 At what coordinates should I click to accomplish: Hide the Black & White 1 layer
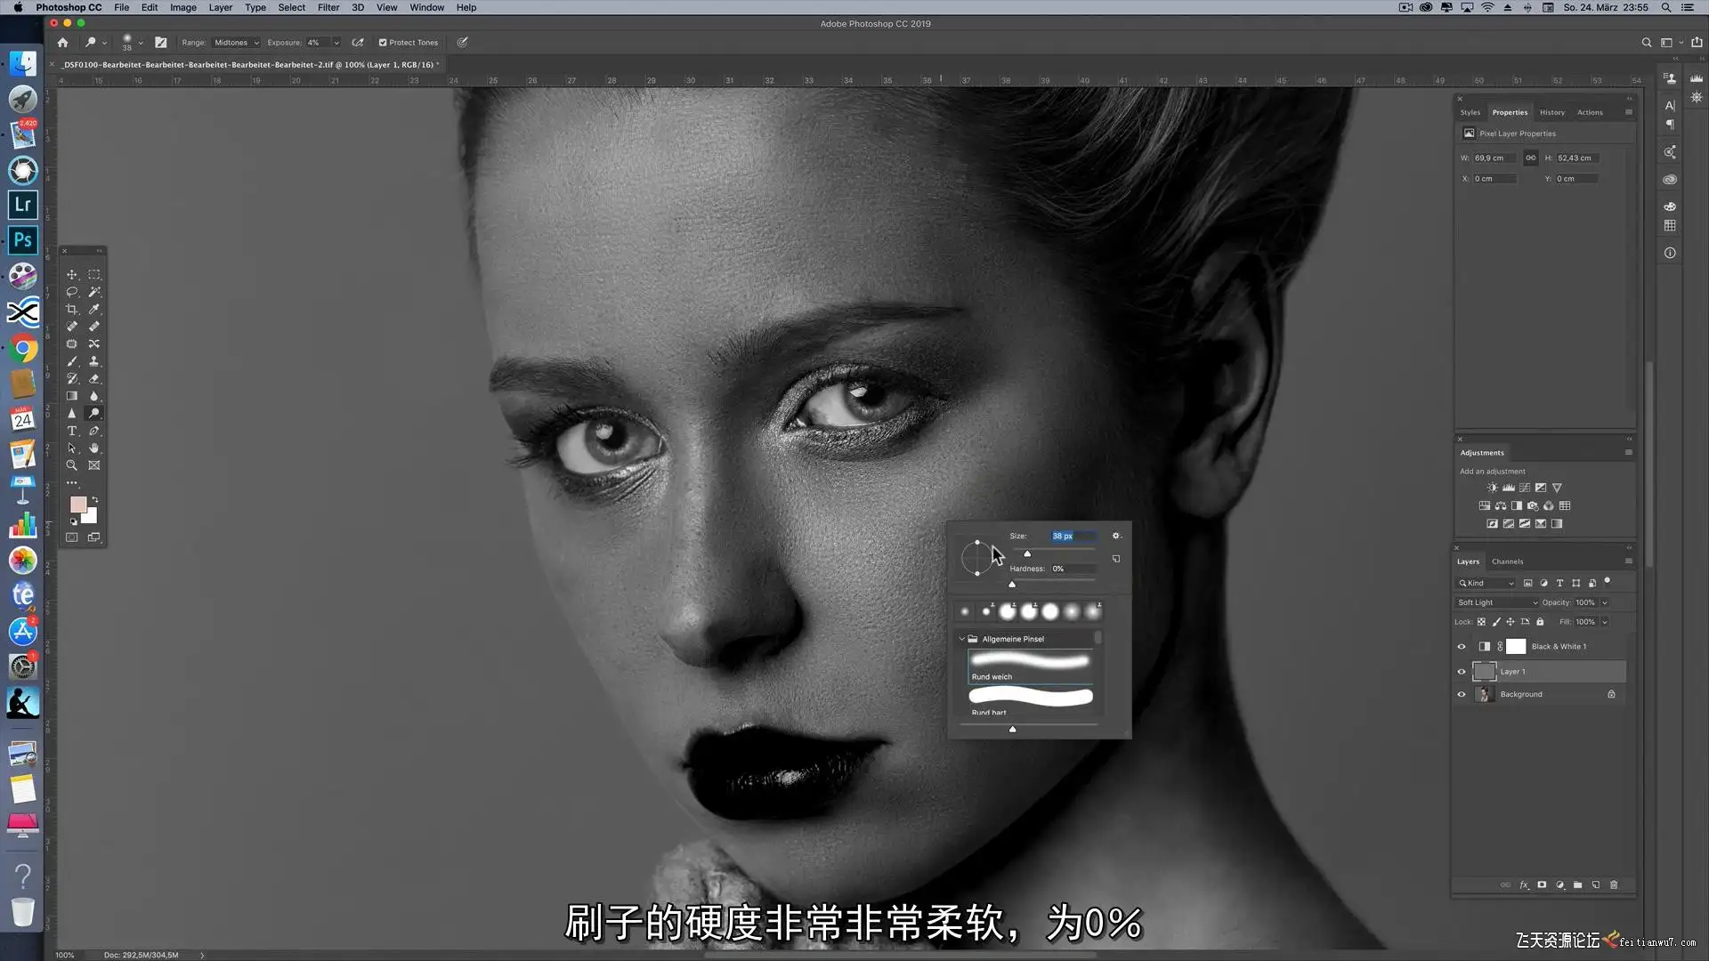click(x=1462, y=647)
